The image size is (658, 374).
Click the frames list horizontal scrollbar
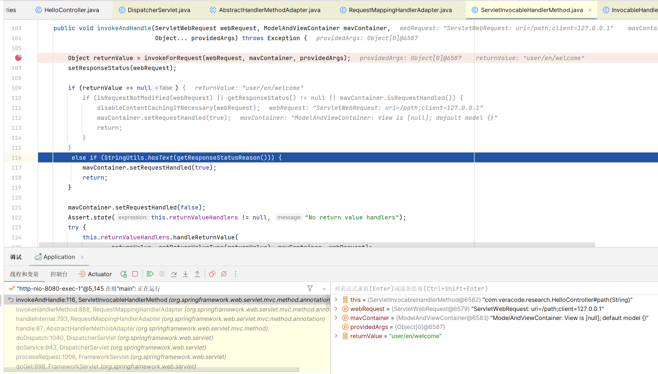[x=152, y=369]
